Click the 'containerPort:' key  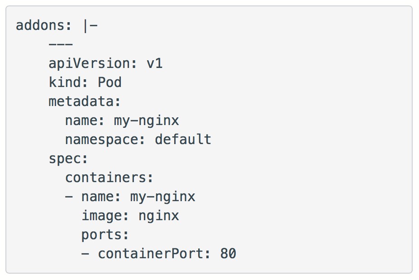[x=154, y=254]
